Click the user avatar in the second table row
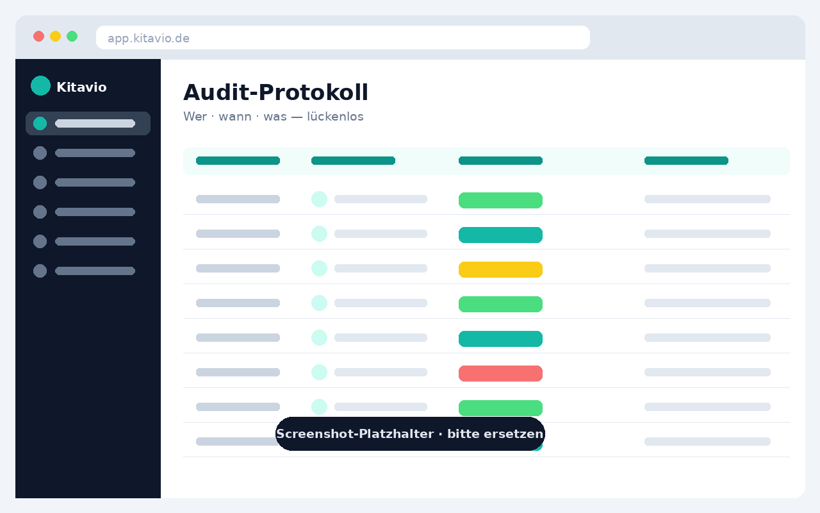820x513 pixels. point(319,234)
